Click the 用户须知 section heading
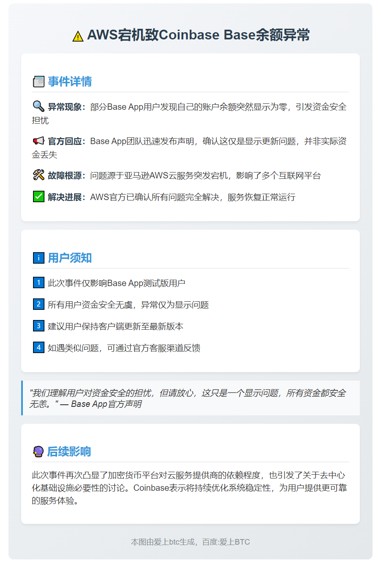 point(70,258)
